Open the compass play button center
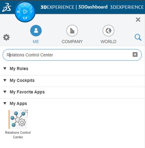The image size is (145, 148). click(25, 12)
